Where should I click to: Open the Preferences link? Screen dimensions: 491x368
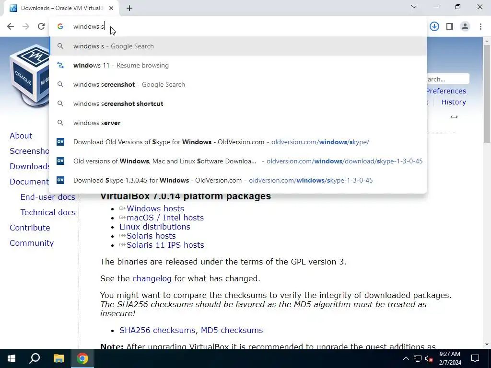tap(446, 91)
